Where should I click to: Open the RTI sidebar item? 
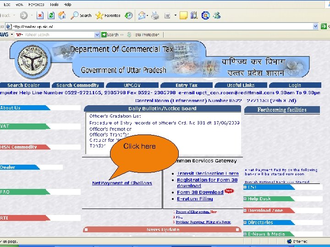25,218
